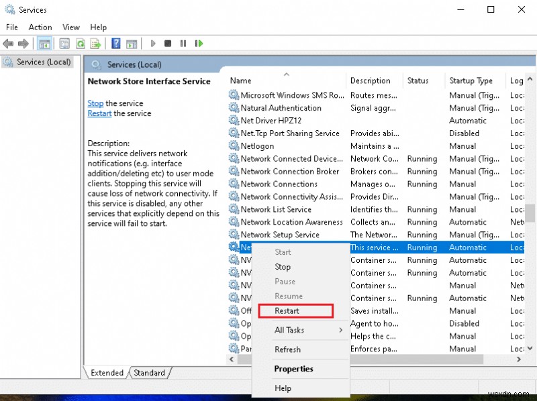537x401 pixels.
Task: Click the Help toolbar icon
Action: [115, 44]
